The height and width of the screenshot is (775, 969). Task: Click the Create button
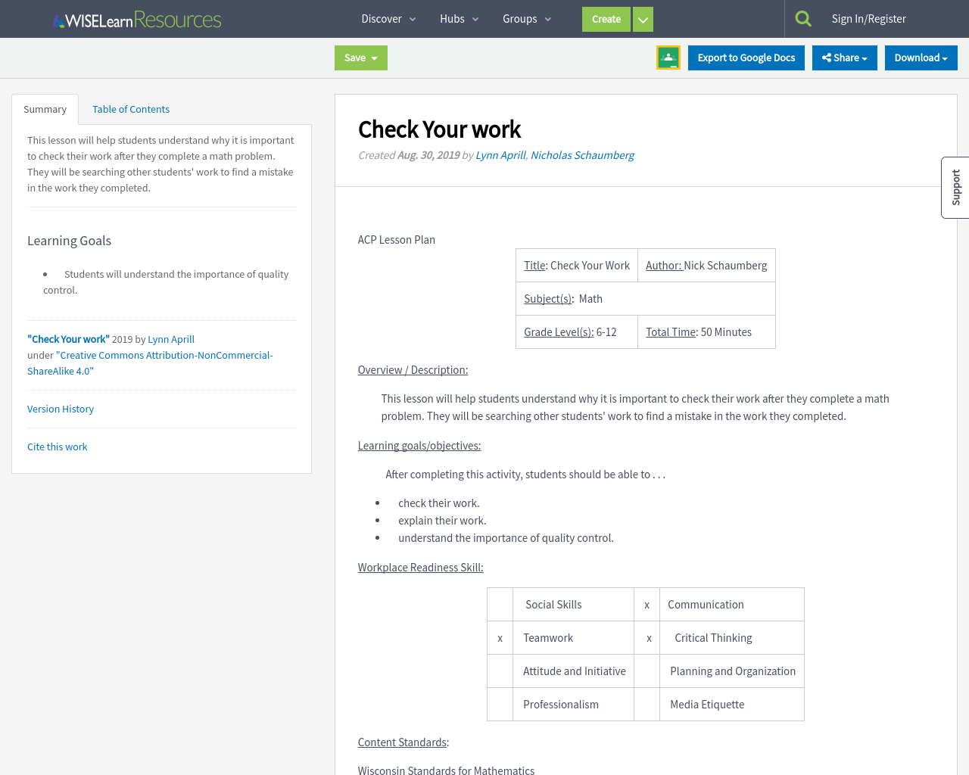pyautogui.click(x=606, y=19)
